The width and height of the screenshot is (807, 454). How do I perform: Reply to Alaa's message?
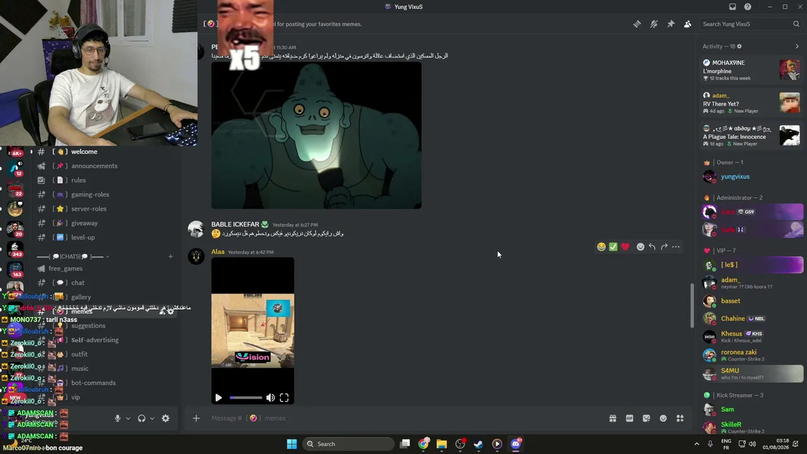652,247
